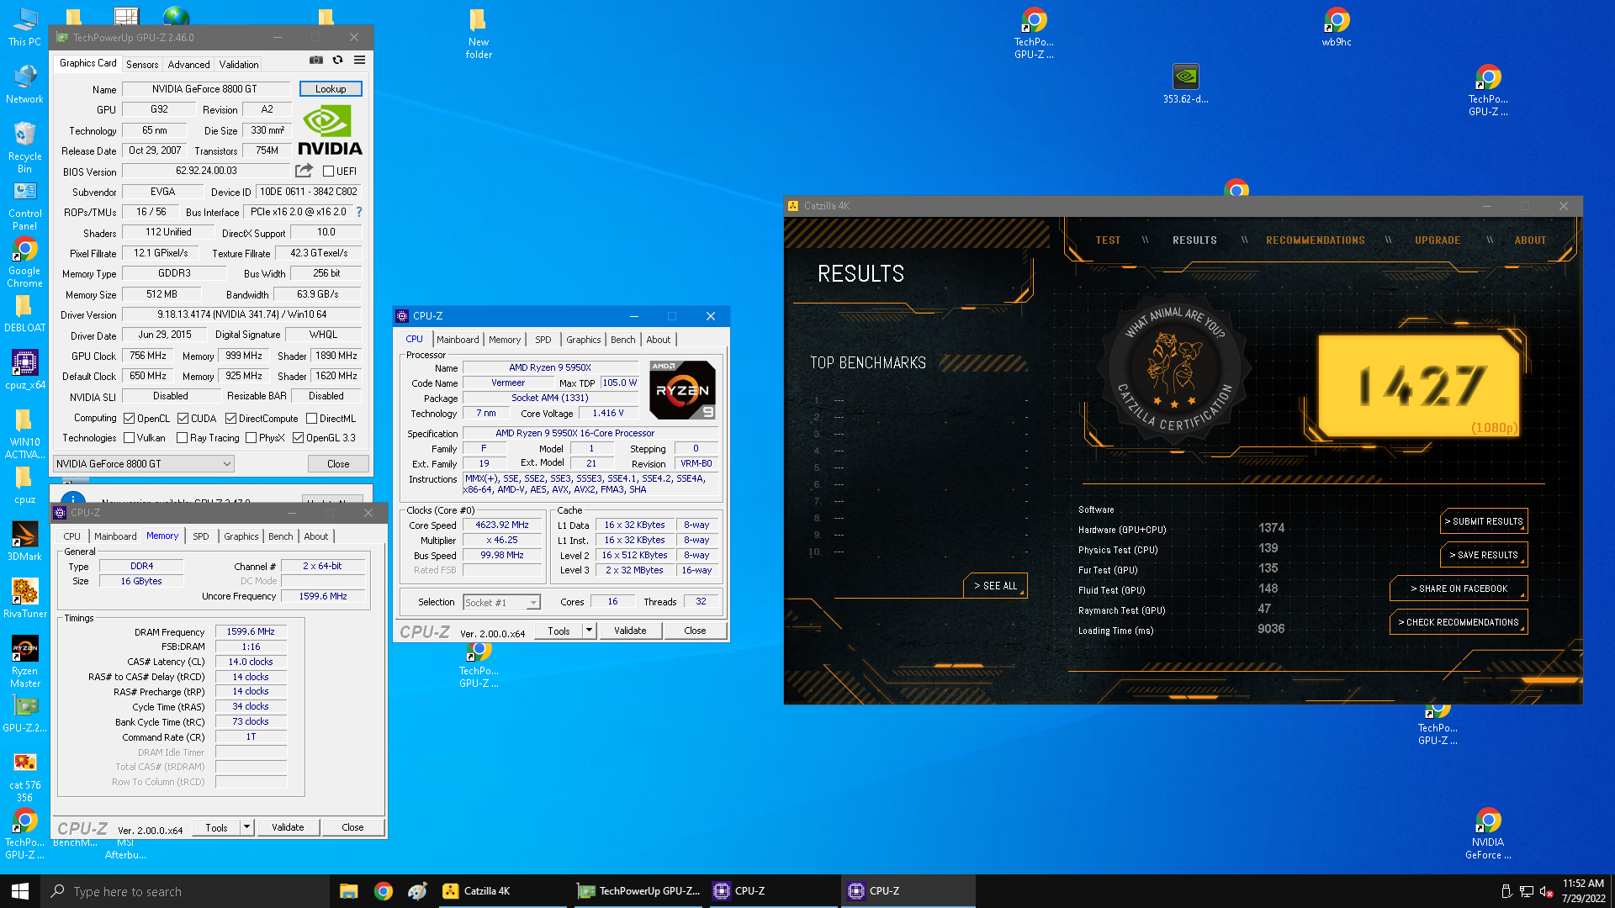The image size is (1615, 908).
Task: Open the UPGRADE tab in Catzilla
Action: [1438, 240]
